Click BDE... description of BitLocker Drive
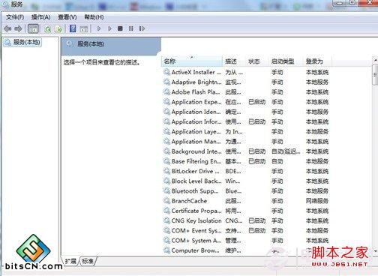 pos(233,171)
